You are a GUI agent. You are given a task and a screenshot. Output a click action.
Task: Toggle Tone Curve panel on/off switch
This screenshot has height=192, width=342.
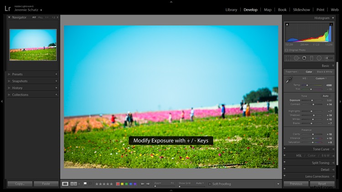coord(285,149)
